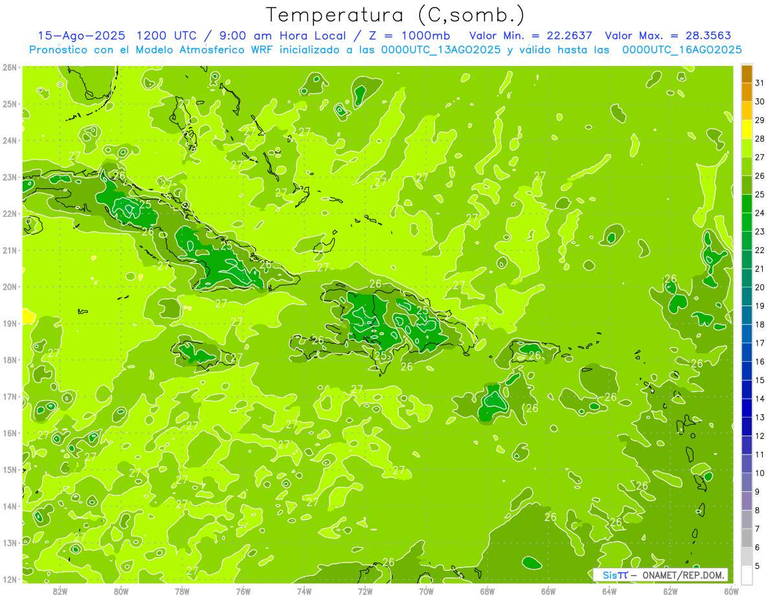Click the '68W' longitude axis label

coord(488,591)
